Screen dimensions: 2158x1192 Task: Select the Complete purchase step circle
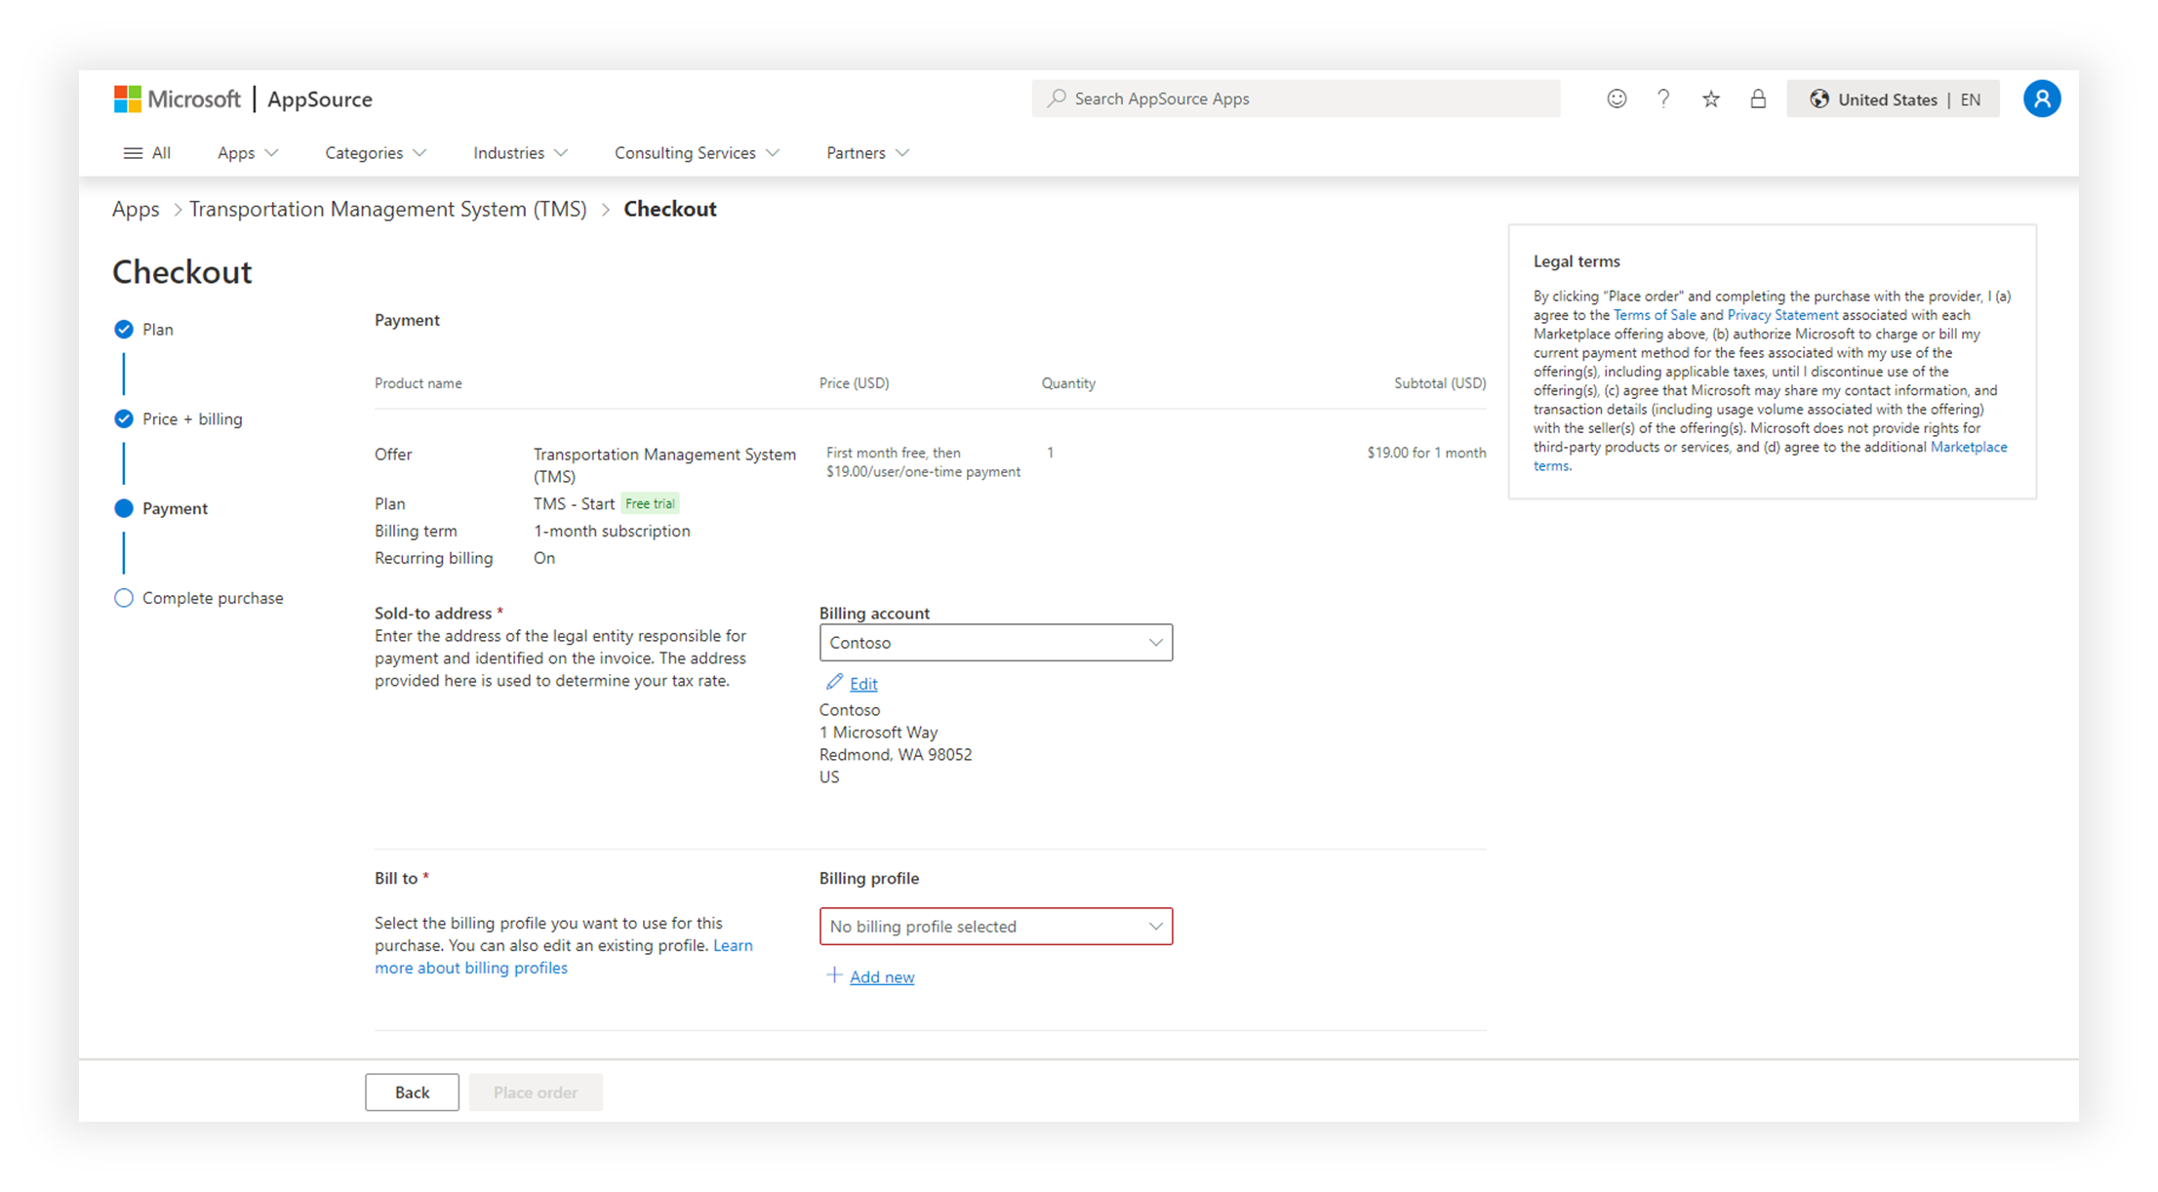pyautogui.click(x=124, y=598)
